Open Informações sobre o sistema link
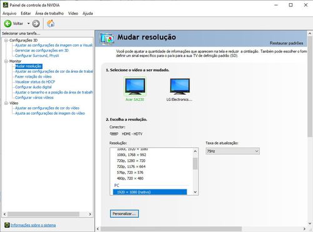Image resolution: width=313 pixels, height=232 pixels. [x=33, y=225]
